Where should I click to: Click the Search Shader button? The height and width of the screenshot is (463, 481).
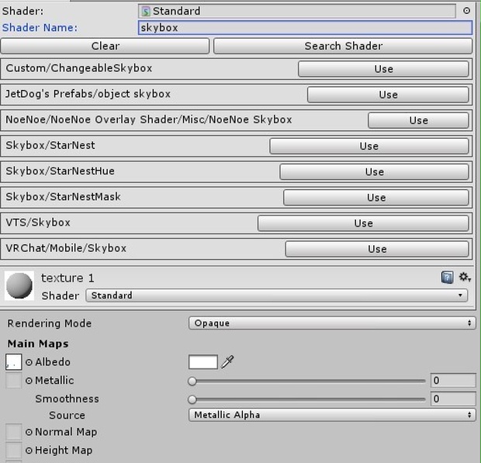point(343,46)
